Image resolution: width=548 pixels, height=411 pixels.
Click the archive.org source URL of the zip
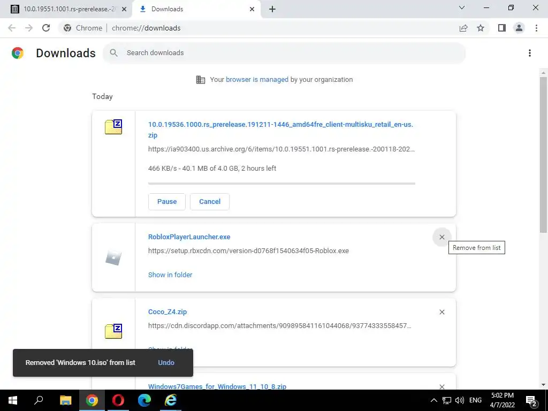[x=281, y=149]
